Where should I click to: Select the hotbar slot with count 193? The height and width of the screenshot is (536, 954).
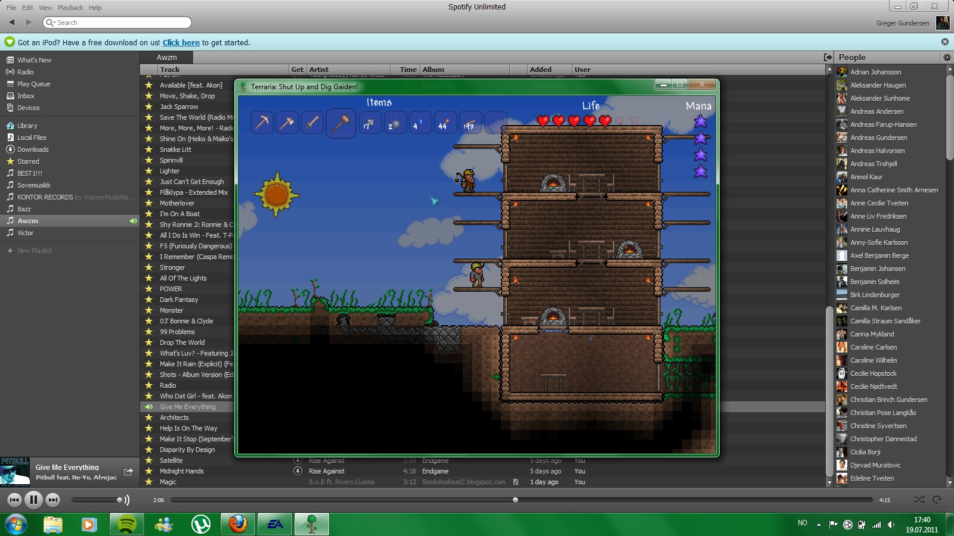(470, 123)
